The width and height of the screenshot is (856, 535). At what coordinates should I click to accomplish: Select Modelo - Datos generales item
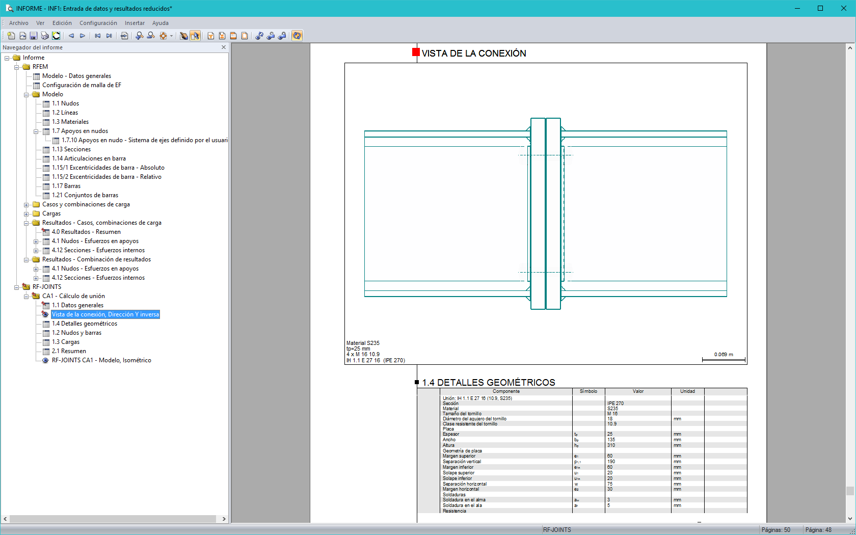[x=76, y=76]
